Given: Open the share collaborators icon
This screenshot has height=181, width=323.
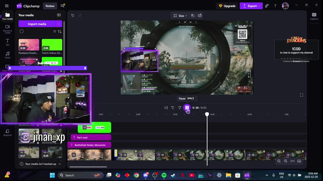Looking at the screenshot, I should pyautogui.click(x=267, y=6).
